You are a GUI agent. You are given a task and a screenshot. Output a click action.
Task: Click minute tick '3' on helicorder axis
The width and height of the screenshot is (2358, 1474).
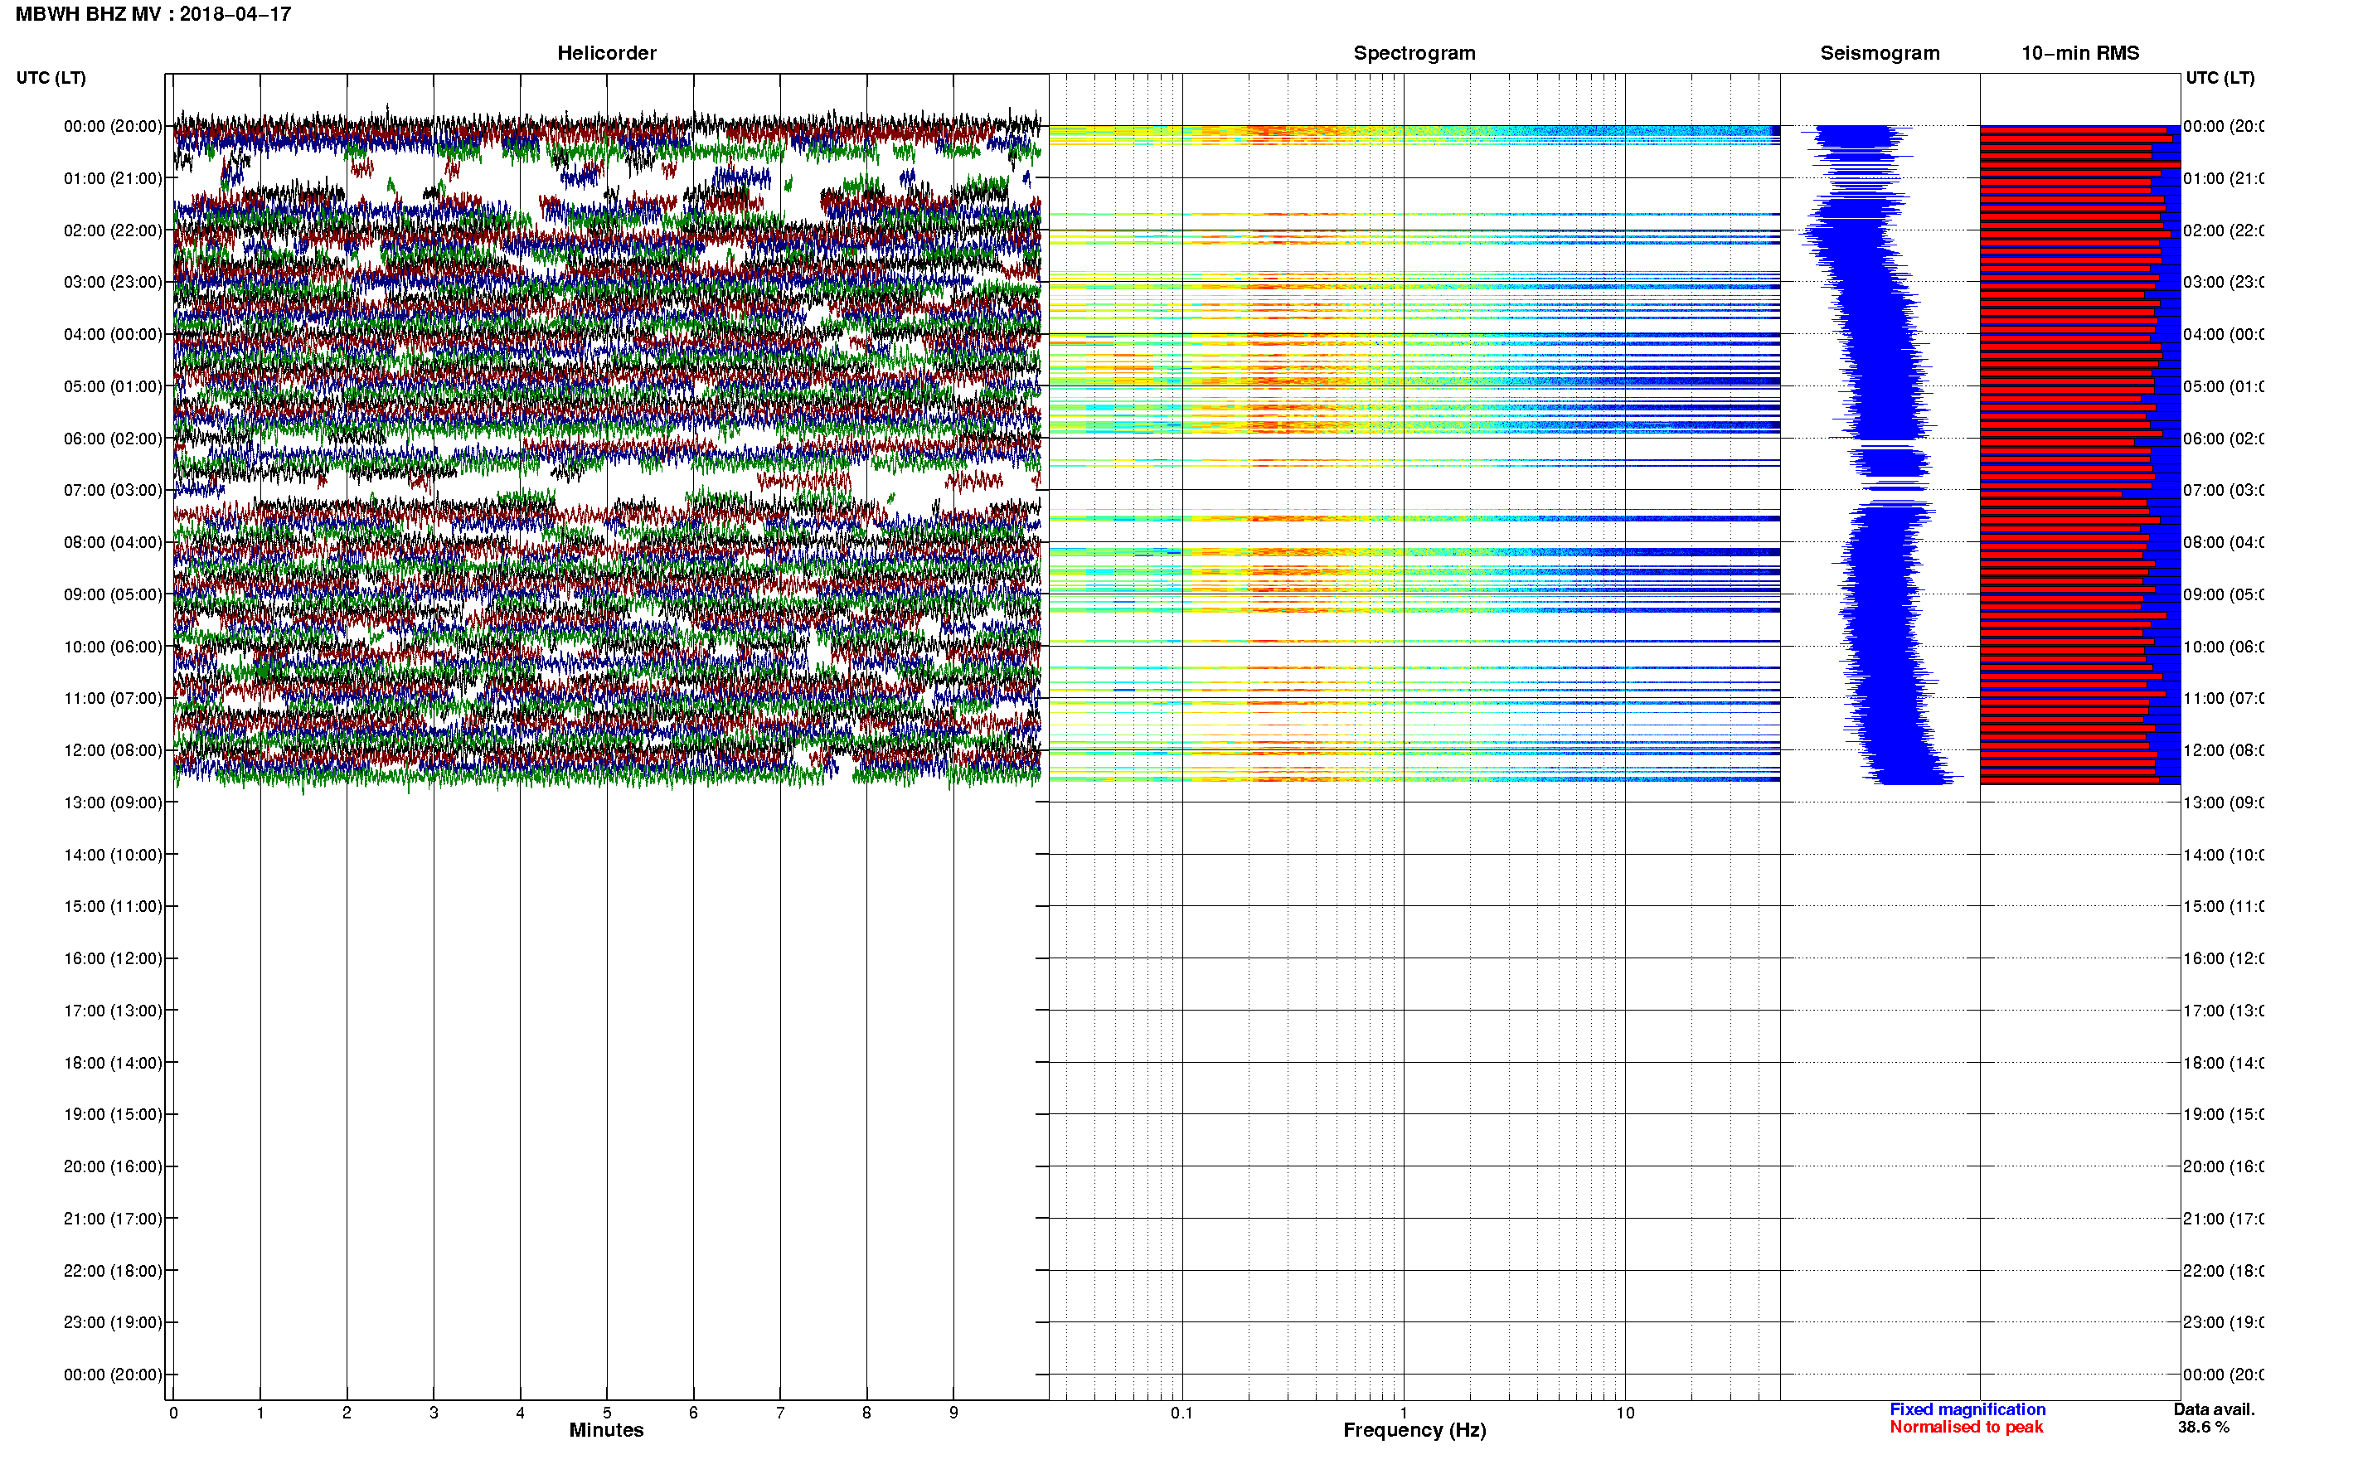point(434,1413)
